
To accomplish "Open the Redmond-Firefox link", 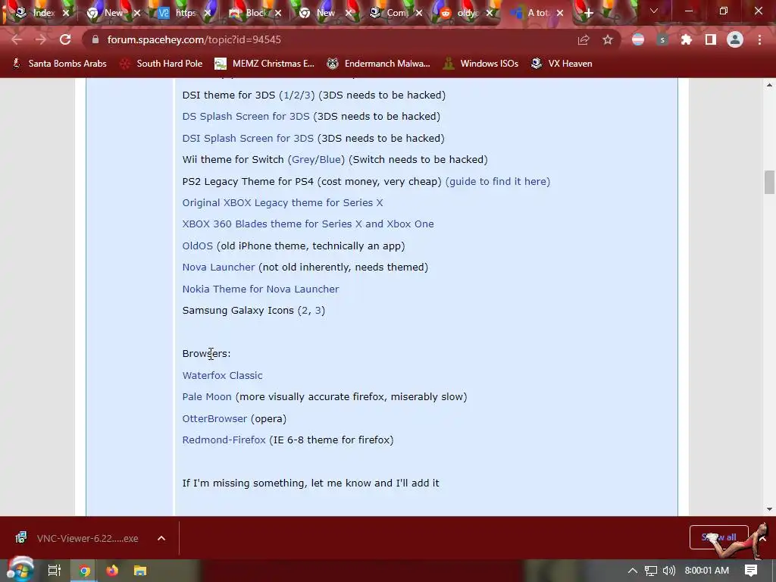I will pos(224,440).
